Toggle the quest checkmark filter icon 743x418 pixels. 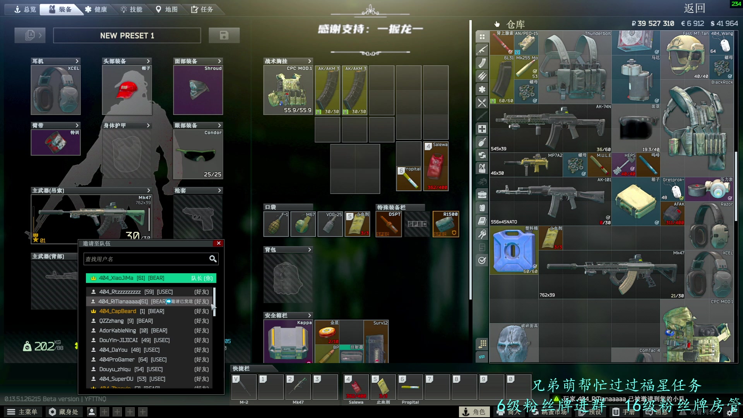482,260
